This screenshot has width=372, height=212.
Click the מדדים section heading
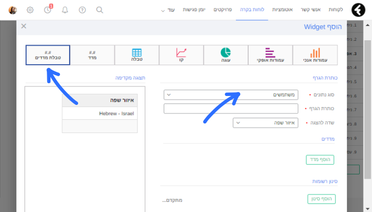328,139
